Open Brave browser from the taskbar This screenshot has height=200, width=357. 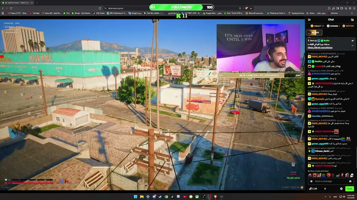point(215,197)
